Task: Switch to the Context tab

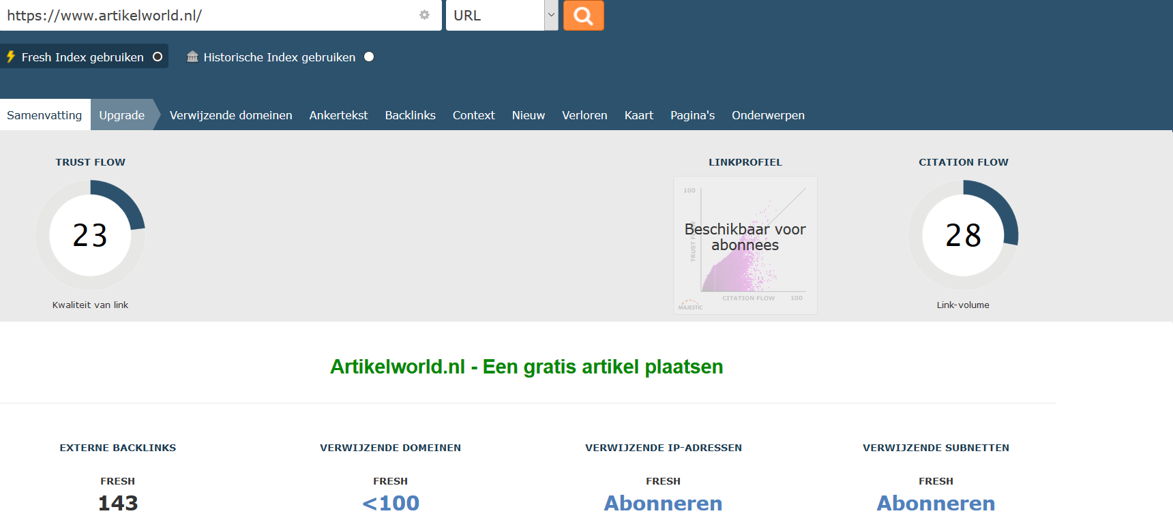Action: point(473,115)
